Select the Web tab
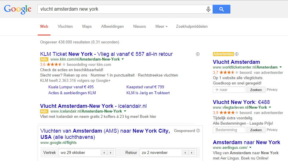288x161 pixels. coord(44,27)
